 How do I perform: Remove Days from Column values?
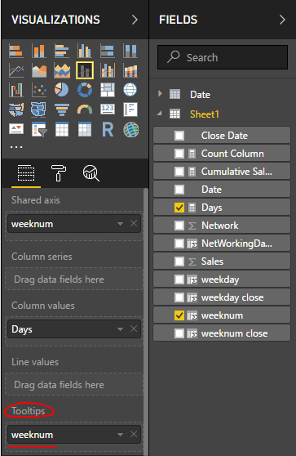(x=134, y=329)
